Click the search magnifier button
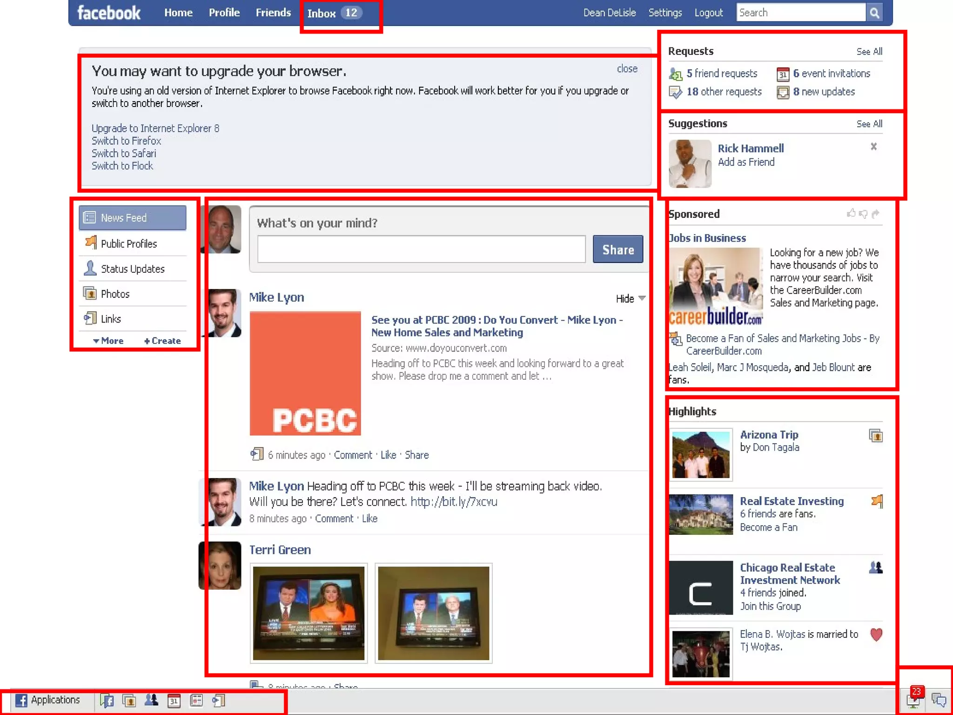Viewport: 953px width, 715px height. pos(874,13)
